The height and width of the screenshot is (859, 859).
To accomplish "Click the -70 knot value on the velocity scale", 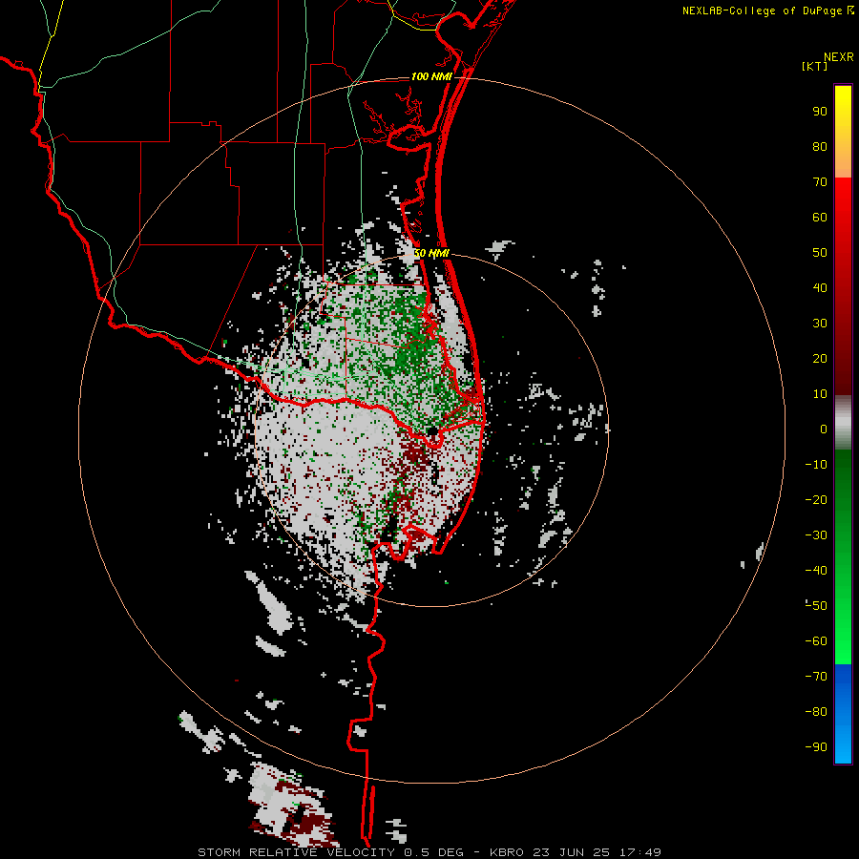I will pos(816,677).
